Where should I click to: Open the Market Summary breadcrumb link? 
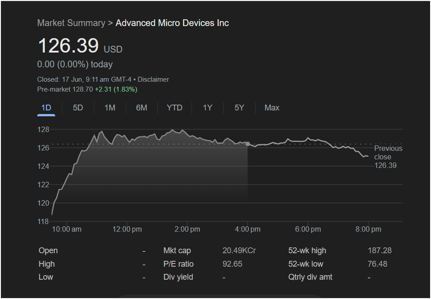pos(71,23)
